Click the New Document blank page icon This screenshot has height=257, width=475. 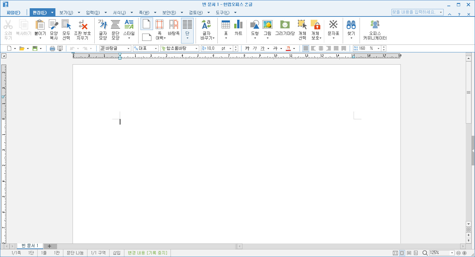[x=9, y=48]
